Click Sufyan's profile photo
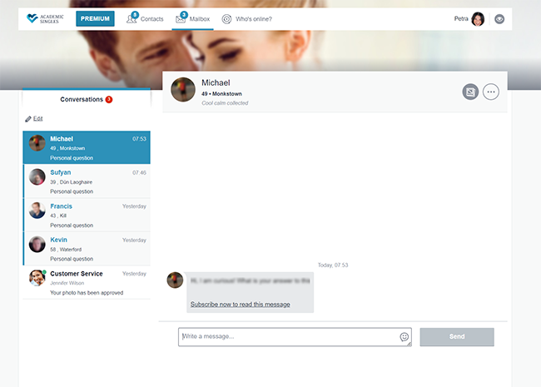The width and height of the screenshot is (541, 387). pyautogui.click(x=37, y=176)
